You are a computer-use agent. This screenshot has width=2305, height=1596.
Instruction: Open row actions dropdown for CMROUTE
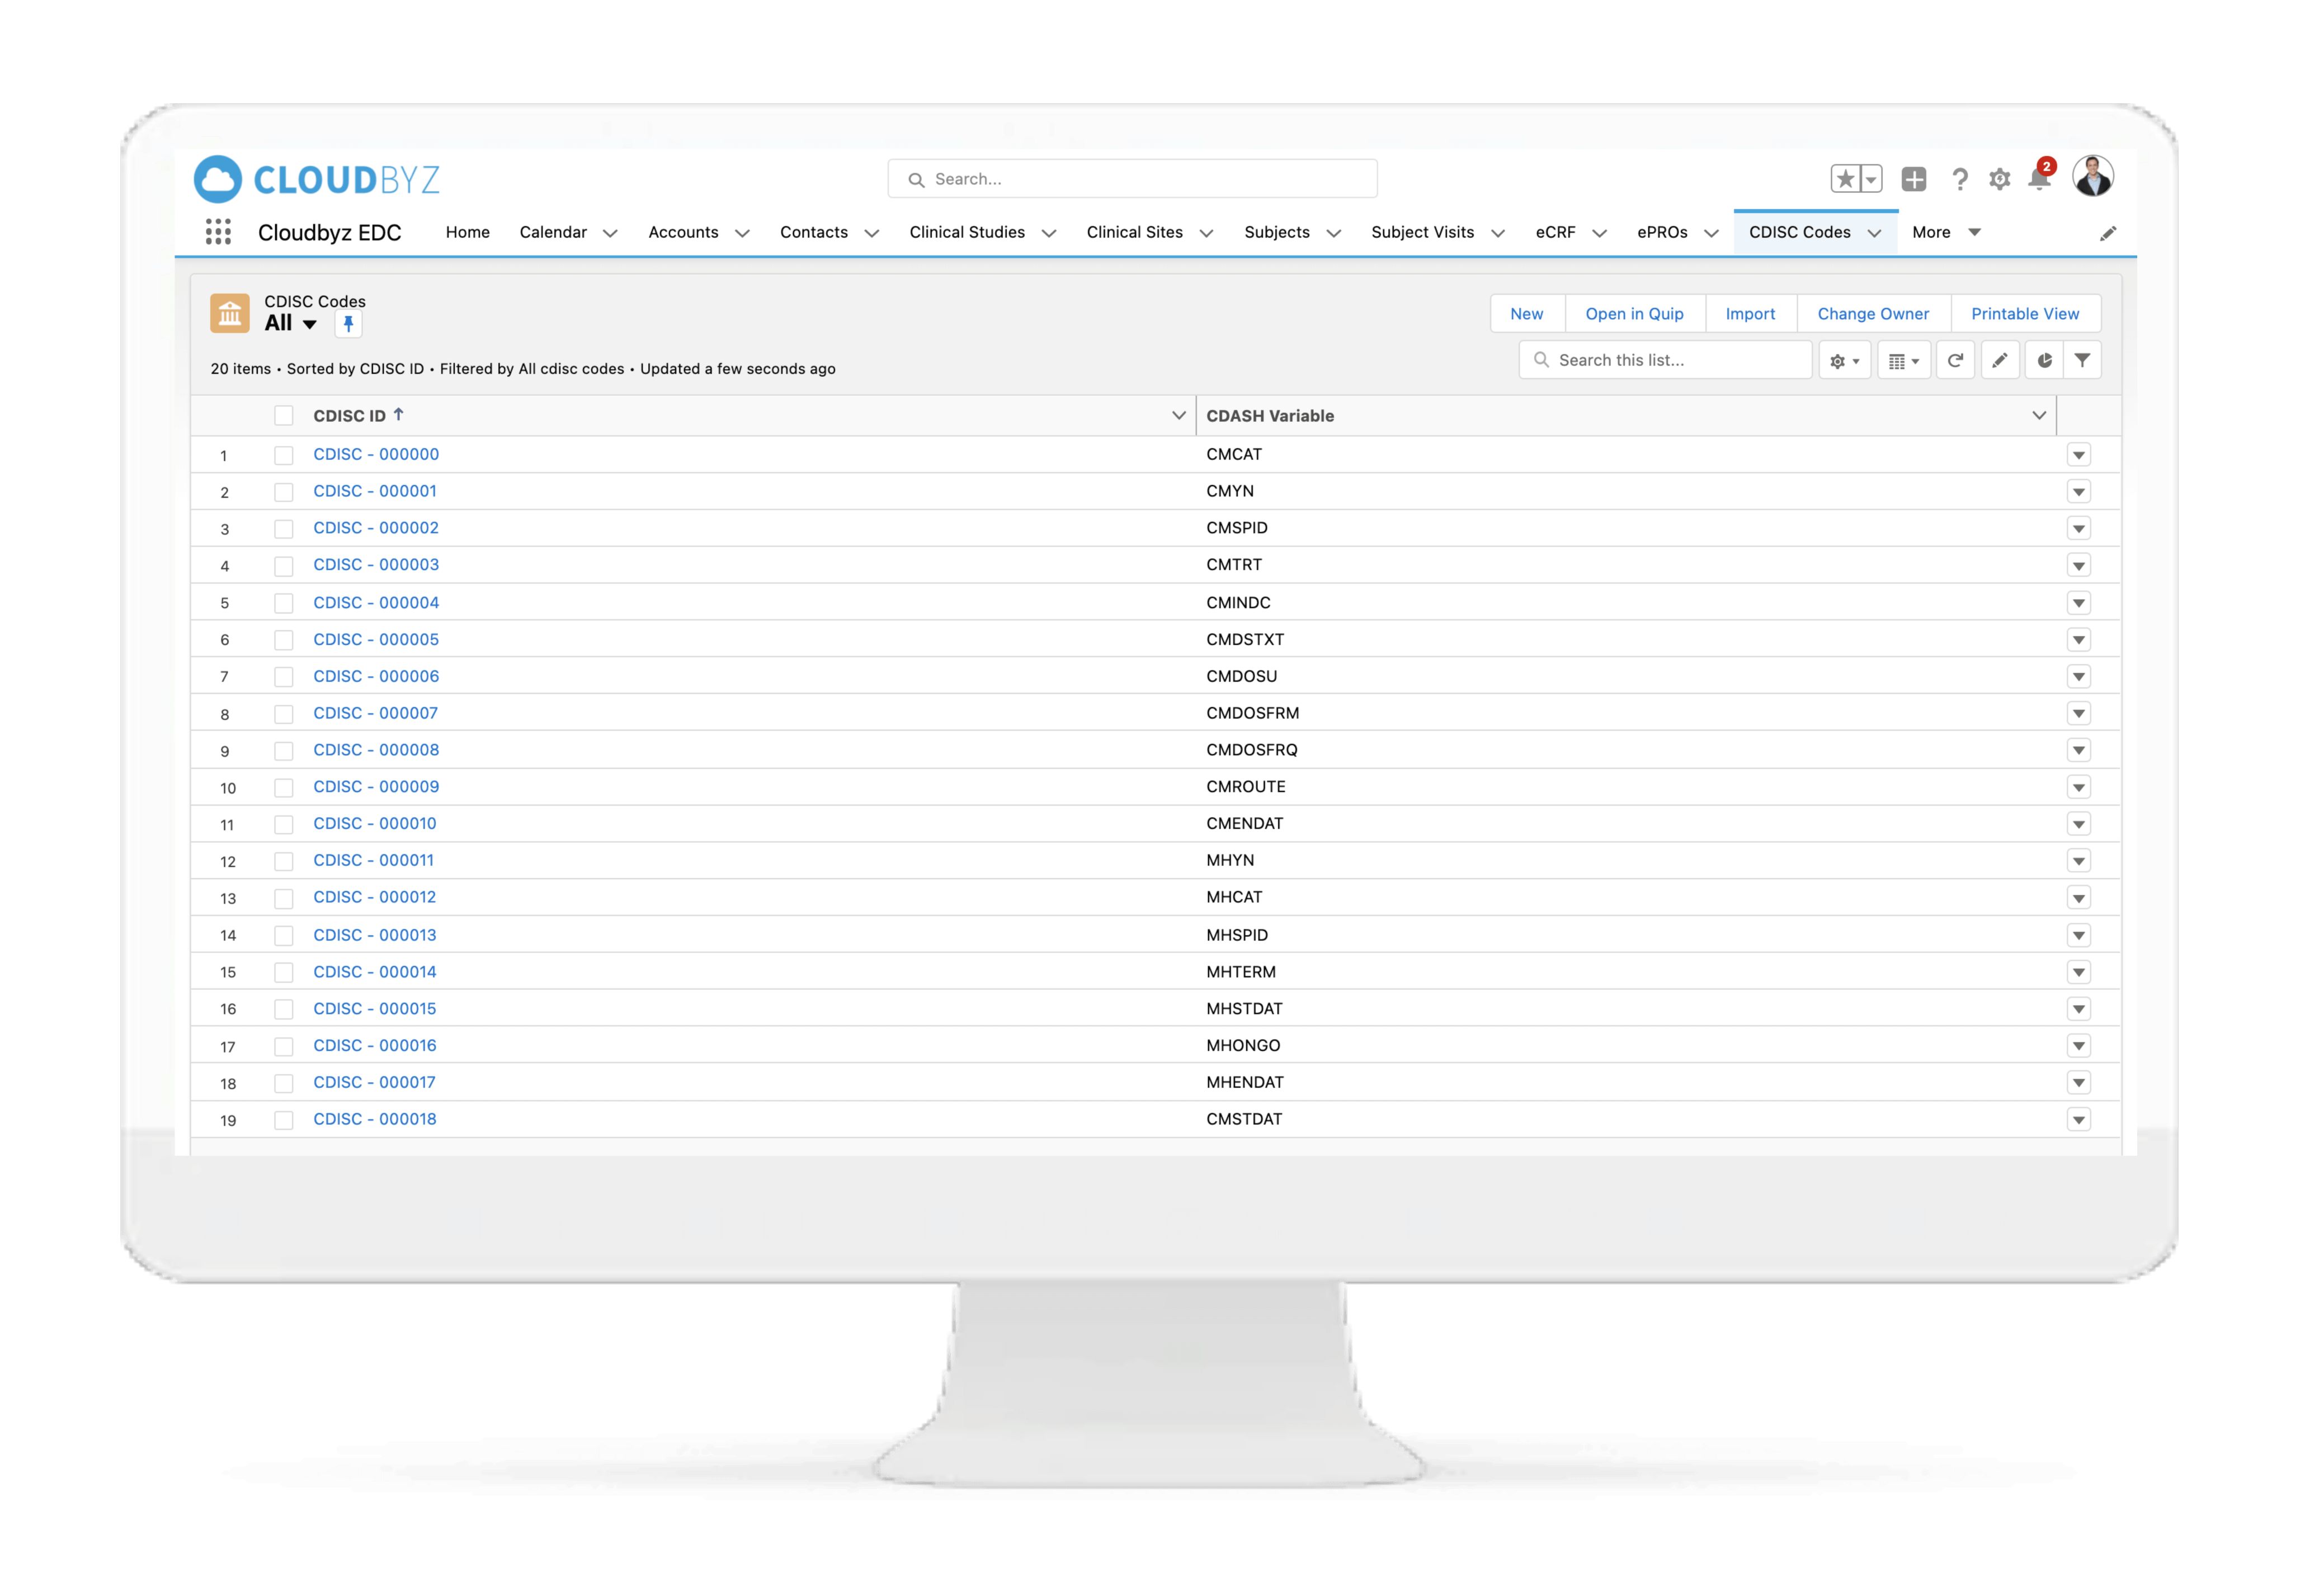pos(2078,788)
